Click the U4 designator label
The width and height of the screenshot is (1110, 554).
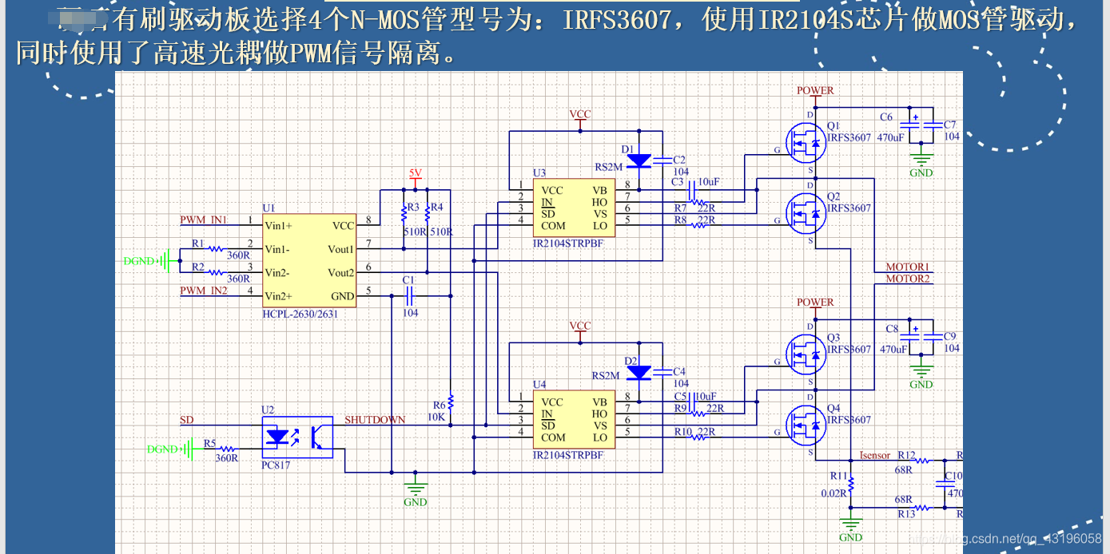coord(539,384)
